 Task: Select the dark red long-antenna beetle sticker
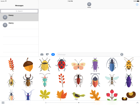click(x=78, y=80)
